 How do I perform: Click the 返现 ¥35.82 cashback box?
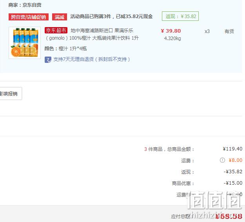(x=180, y=16)
